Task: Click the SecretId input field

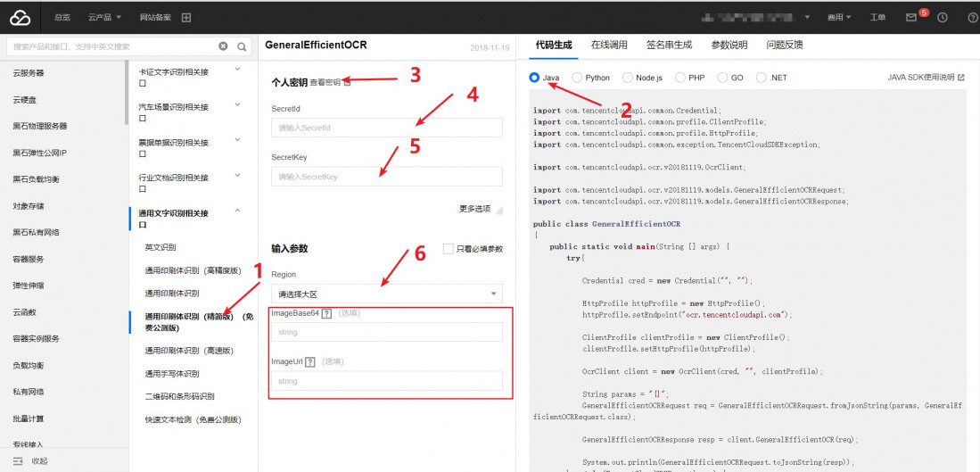Action: point(386,128)
